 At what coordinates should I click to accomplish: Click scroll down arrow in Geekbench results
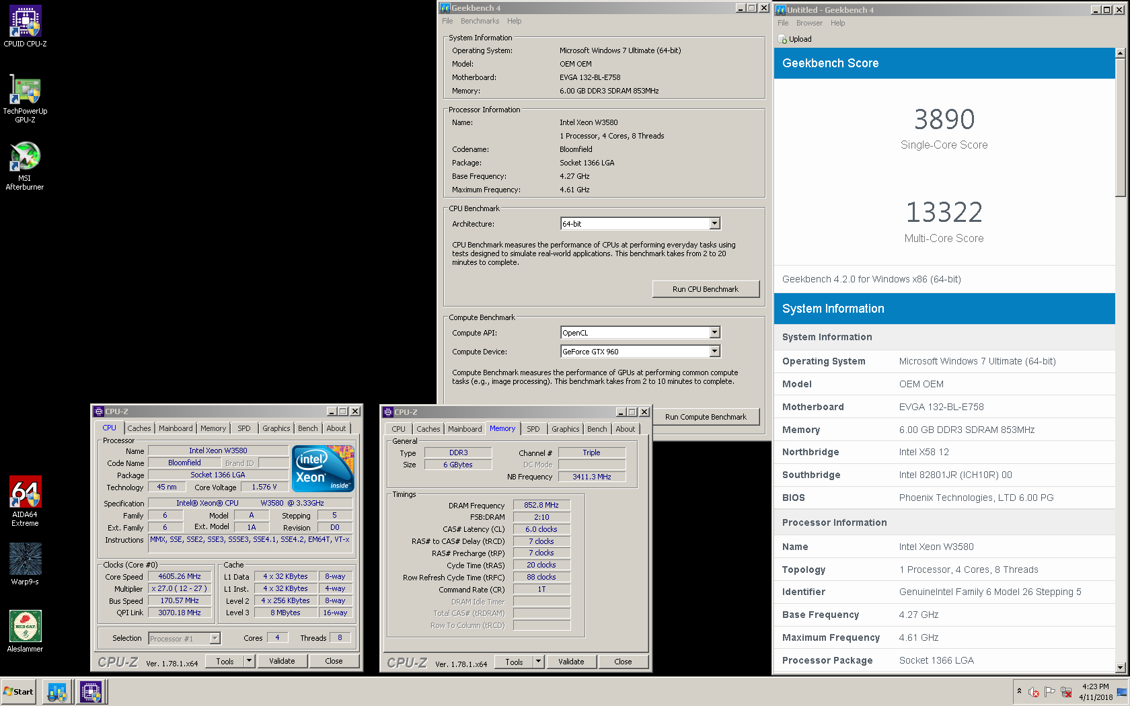1120,668
